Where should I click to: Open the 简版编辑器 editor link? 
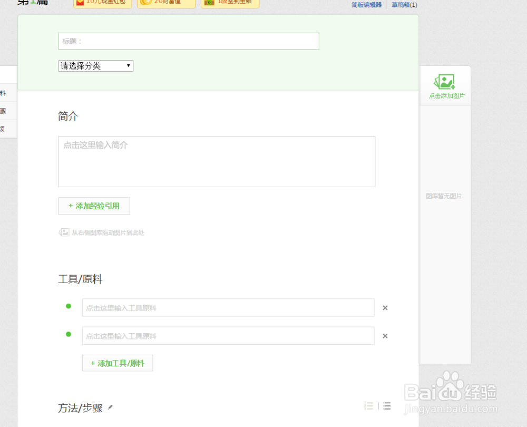pyautogui.click(x=367, y=4)
